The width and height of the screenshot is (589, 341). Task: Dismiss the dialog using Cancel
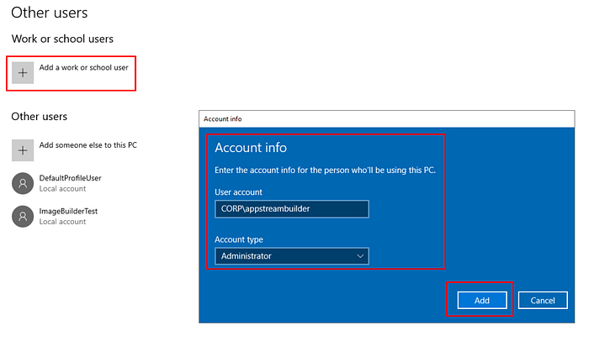(543, 301)
